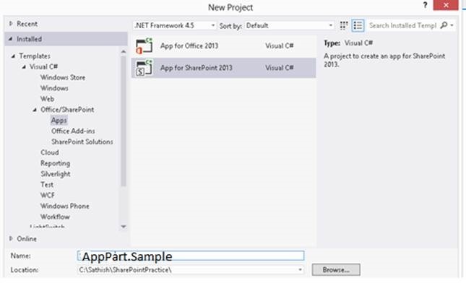Choose the Silverlight category
Image resolution: width=466 pixels, height=304 pixels.
(56, 174)
